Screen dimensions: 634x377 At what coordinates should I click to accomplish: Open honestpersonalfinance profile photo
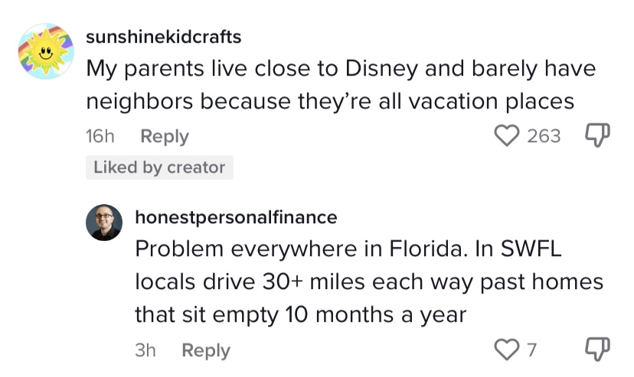[x=104, y=223]
